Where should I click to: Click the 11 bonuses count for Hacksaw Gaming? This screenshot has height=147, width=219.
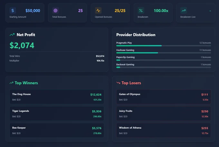(x=205, y=50)
